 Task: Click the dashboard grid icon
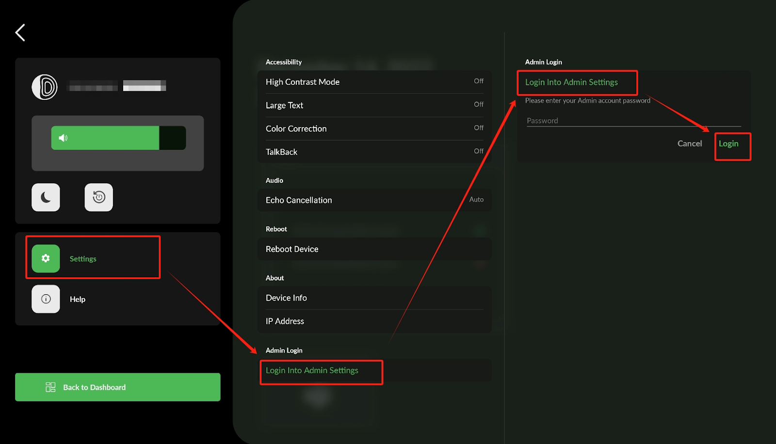(50, 387)
